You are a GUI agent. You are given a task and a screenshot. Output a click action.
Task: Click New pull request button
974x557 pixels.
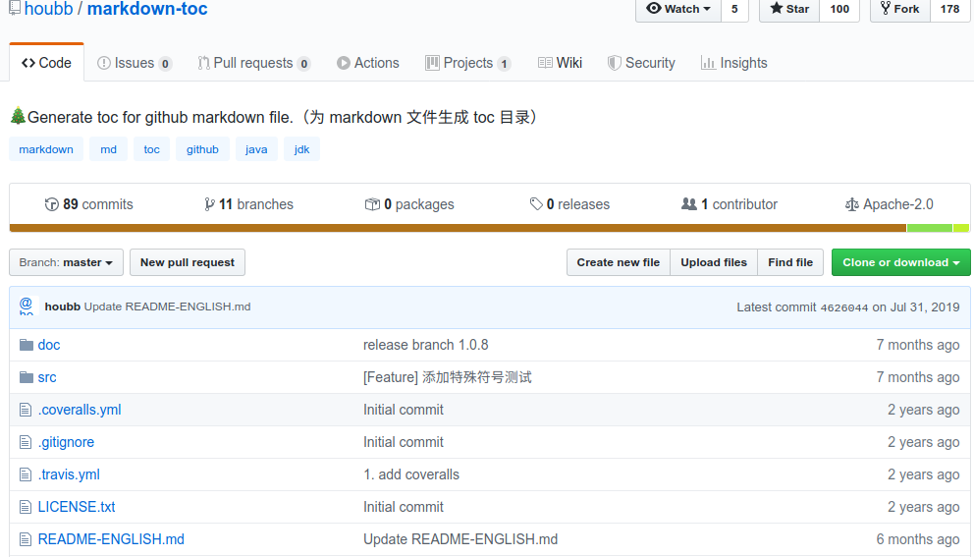point(187,262)
